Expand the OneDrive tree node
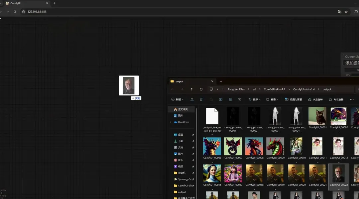Screen dimensions: 359x199 pyautogui.click(x=171, y=122)
